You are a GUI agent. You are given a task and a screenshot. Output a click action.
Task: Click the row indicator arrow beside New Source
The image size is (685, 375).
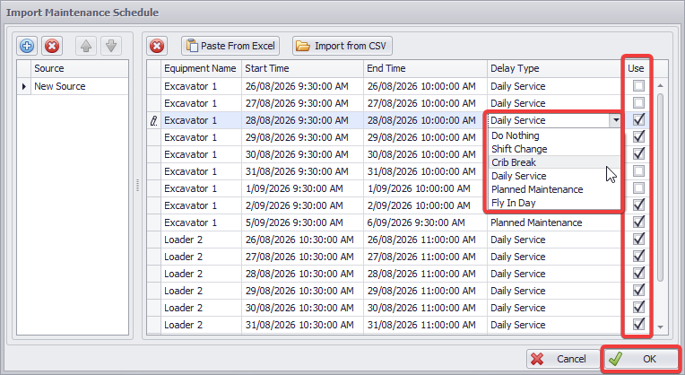(23, 86)
